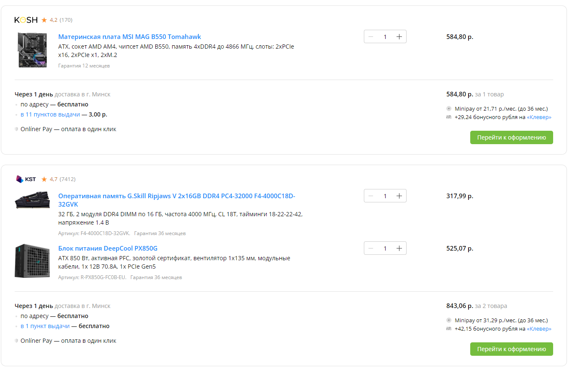Open G.Skill Ripjaws V memory thumbnail

click(33, 200)
